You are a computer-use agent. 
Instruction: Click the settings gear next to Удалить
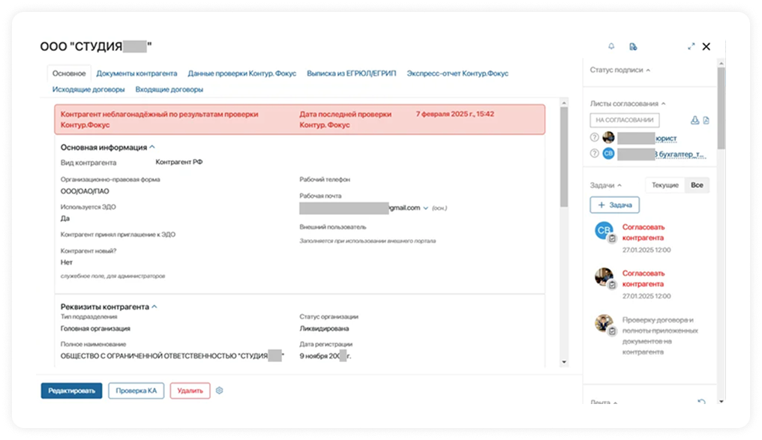220,391
